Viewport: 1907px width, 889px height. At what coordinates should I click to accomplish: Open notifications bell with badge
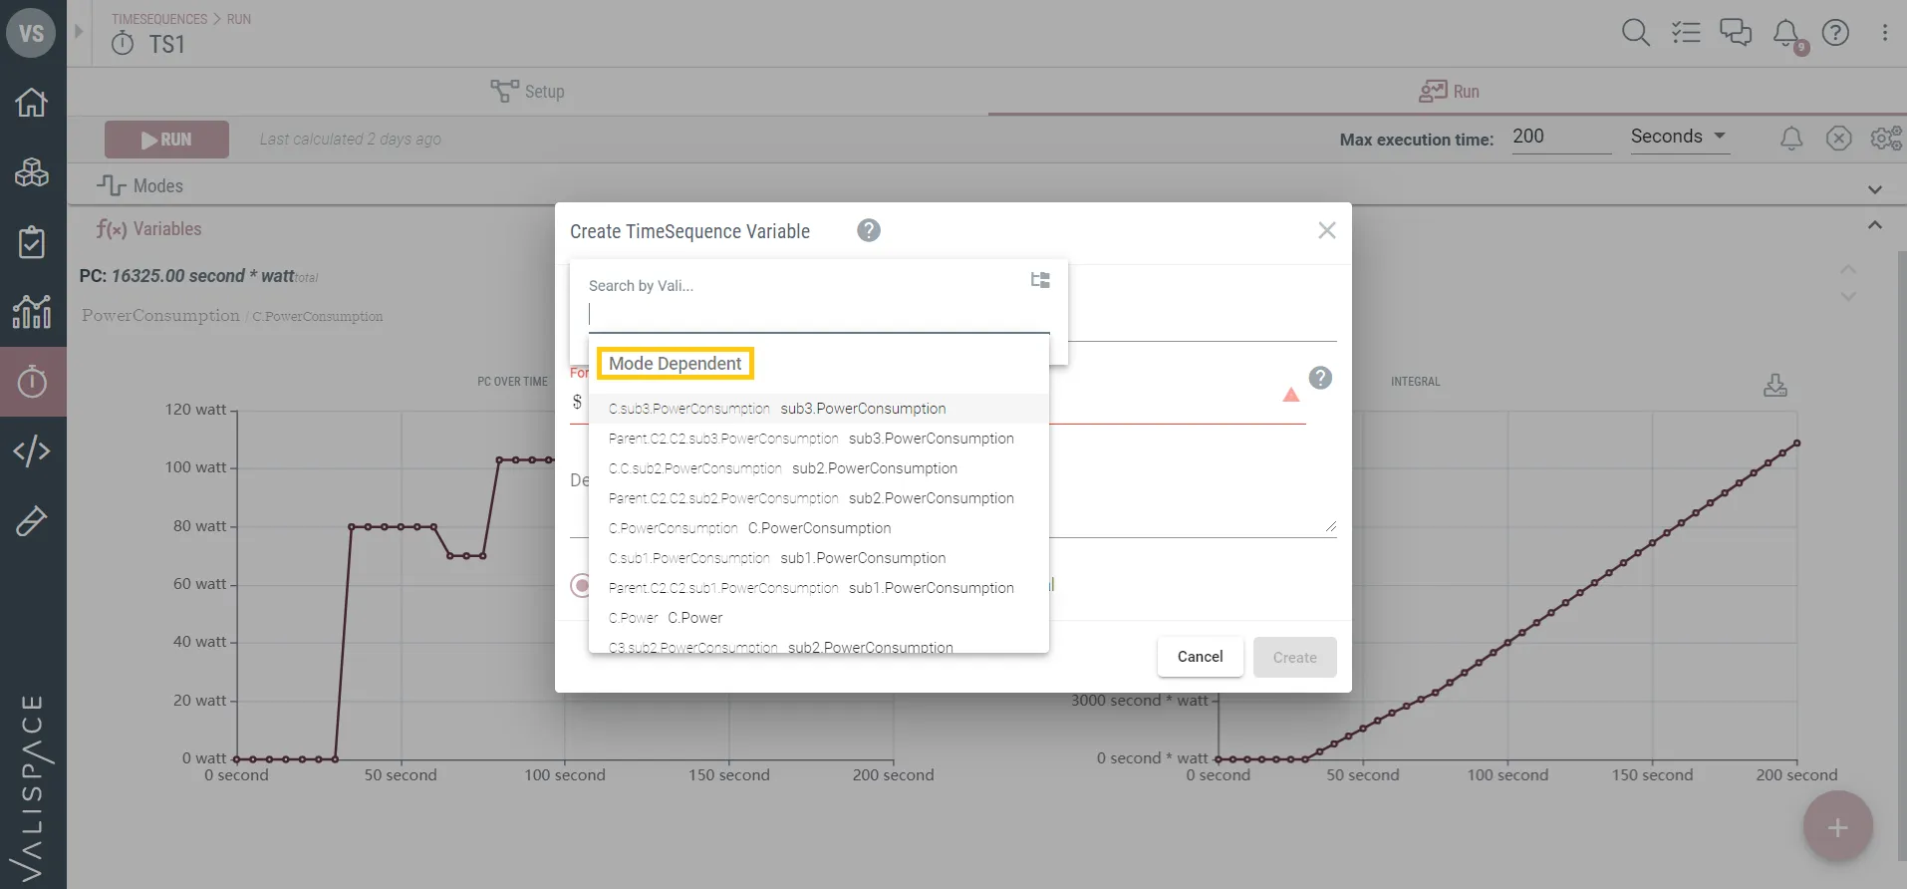[1787, 34]
